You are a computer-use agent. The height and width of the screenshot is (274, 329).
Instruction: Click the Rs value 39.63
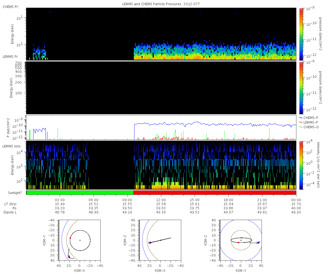[161, 208]
